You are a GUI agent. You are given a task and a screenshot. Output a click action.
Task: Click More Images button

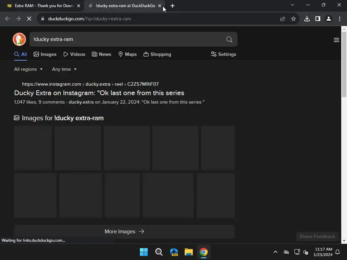pos(124,232)
